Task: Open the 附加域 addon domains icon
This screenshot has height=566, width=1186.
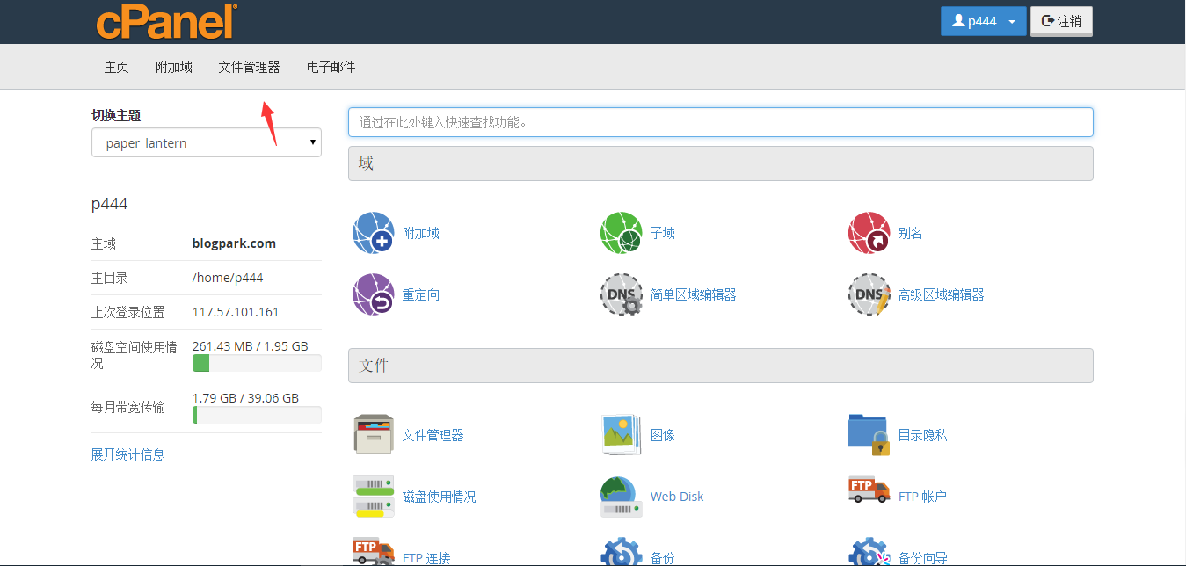Action: (374, 233)
